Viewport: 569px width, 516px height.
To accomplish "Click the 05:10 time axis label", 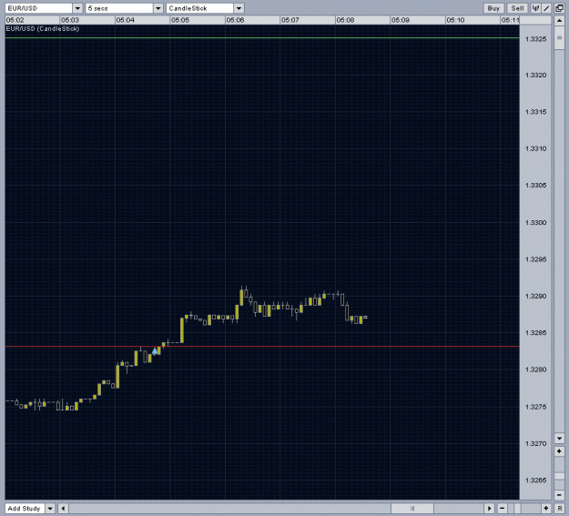I will coord(455,20).
